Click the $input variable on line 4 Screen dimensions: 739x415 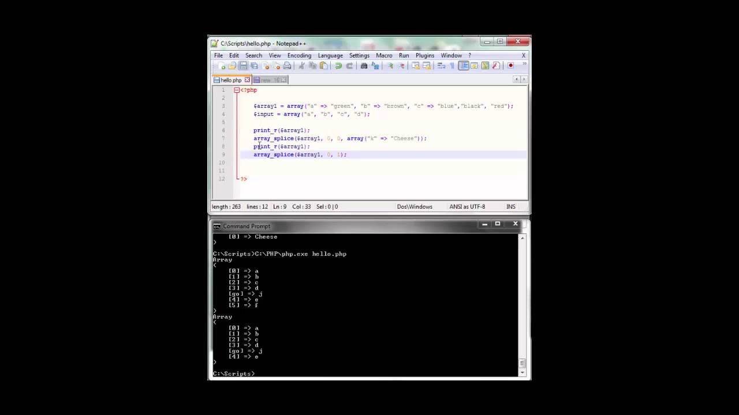(x=263, y=114)
